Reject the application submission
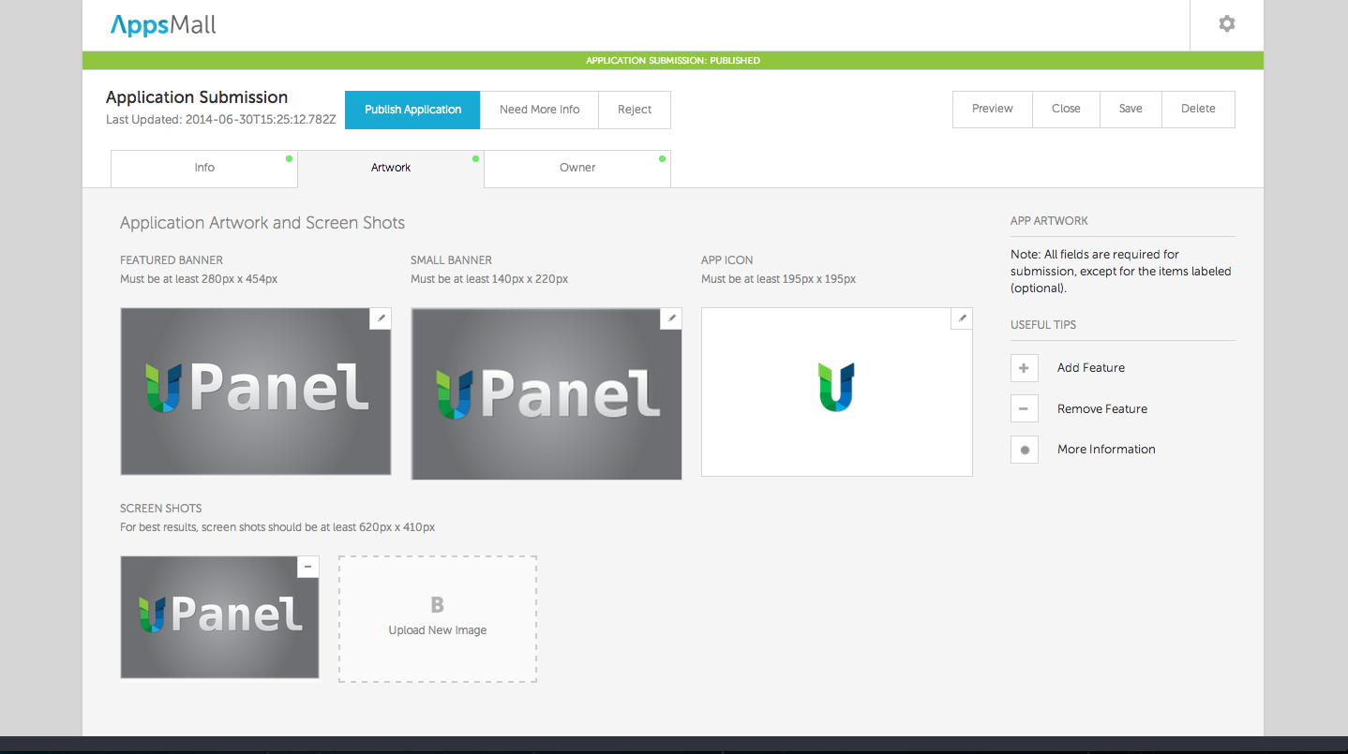Viewport: 1348px width, 754px height. (x=635, y=110)
